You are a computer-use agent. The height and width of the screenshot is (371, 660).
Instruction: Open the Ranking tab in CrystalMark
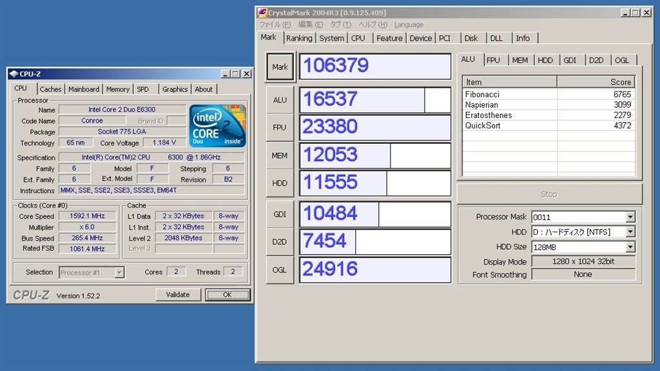coord(299,38)
